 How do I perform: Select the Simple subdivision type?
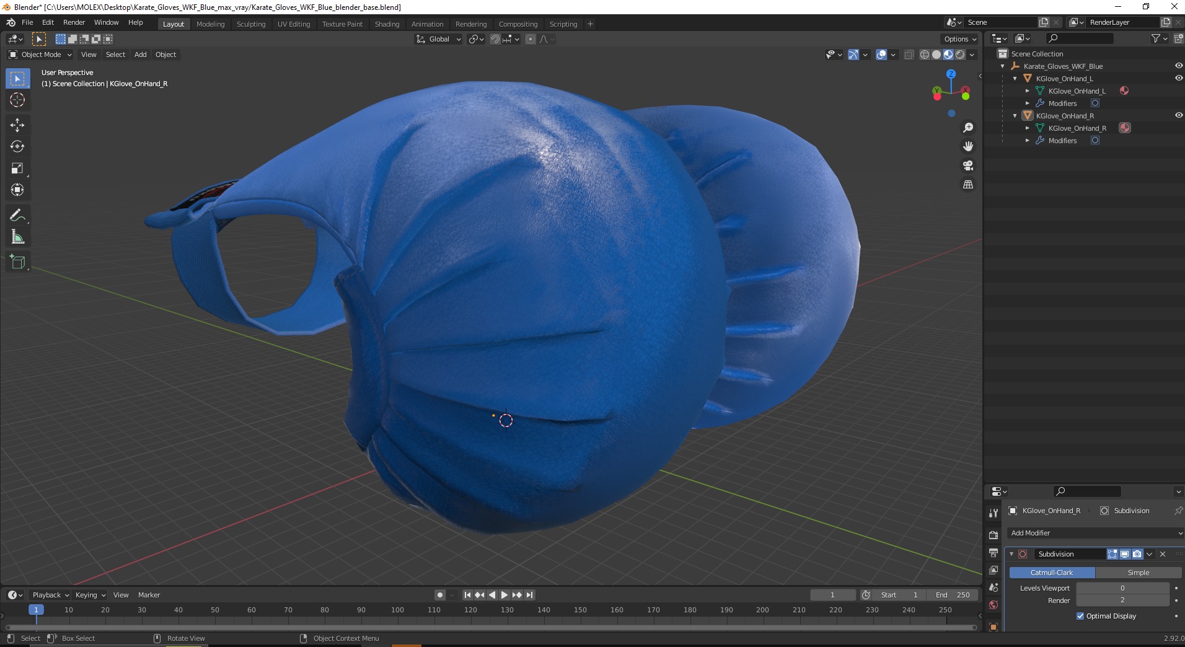(x=1138, y=573)
